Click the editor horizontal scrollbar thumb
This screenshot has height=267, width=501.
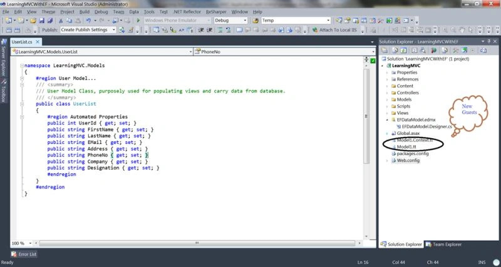197,243
